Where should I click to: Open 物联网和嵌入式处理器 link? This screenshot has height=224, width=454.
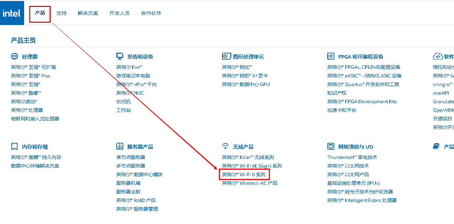point(35,119)
